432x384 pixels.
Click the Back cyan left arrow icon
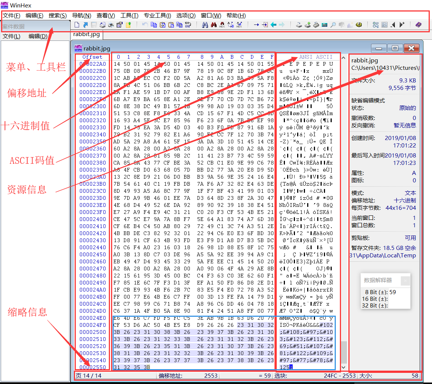273,25
